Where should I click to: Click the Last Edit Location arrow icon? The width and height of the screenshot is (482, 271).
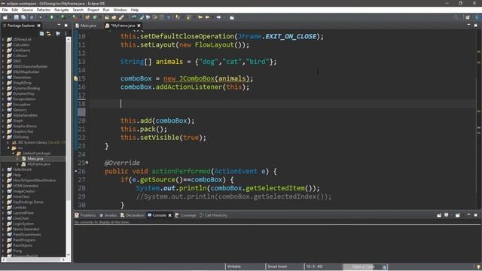tap(200, 17)
